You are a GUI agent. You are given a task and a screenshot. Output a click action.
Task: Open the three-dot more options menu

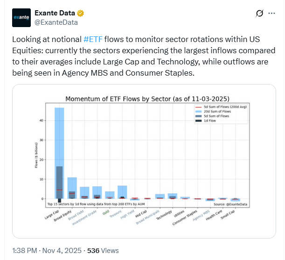pos(274,14)
